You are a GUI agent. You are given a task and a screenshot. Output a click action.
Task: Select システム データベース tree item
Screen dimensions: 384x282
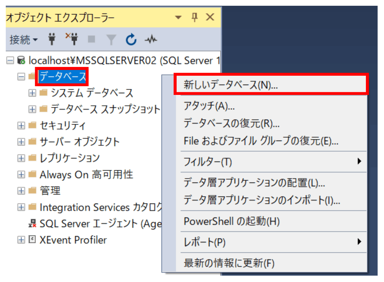click(x=92, y=93)
